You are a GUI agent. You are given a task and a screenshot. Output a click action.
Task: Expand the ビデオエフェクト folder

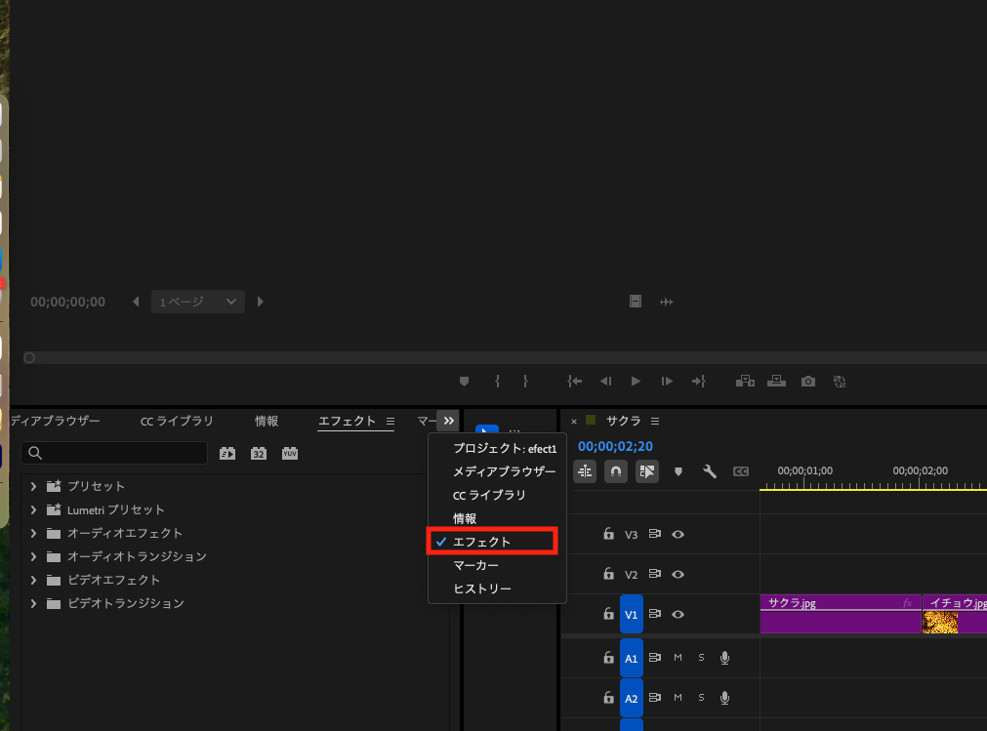pyautogui.click(x=34, y=580)
